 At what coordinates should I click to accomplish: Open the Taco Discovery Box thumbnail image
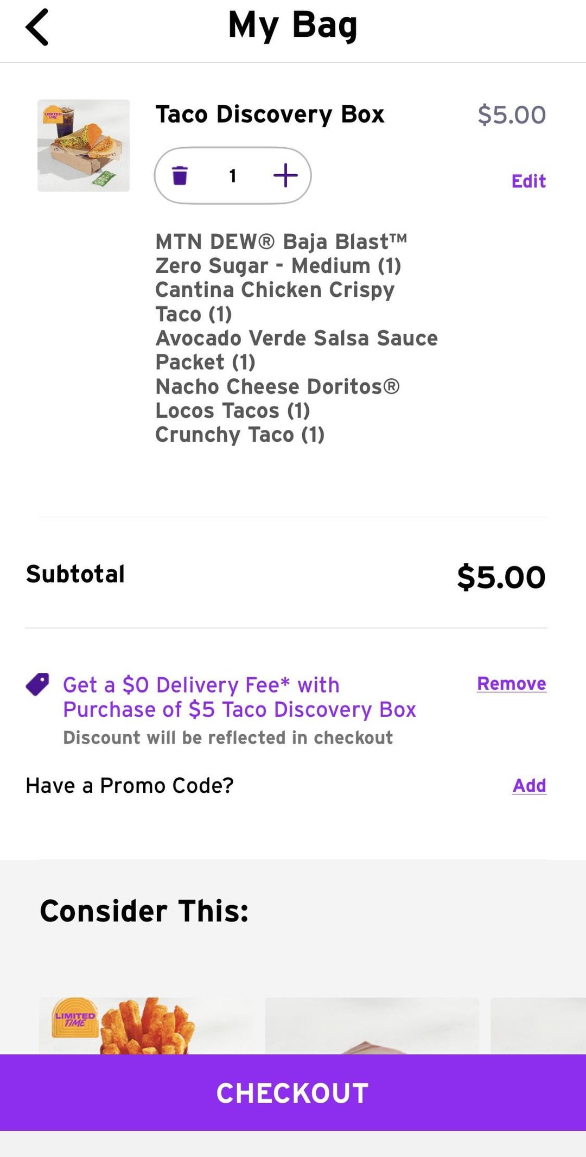tap(84, 145)
